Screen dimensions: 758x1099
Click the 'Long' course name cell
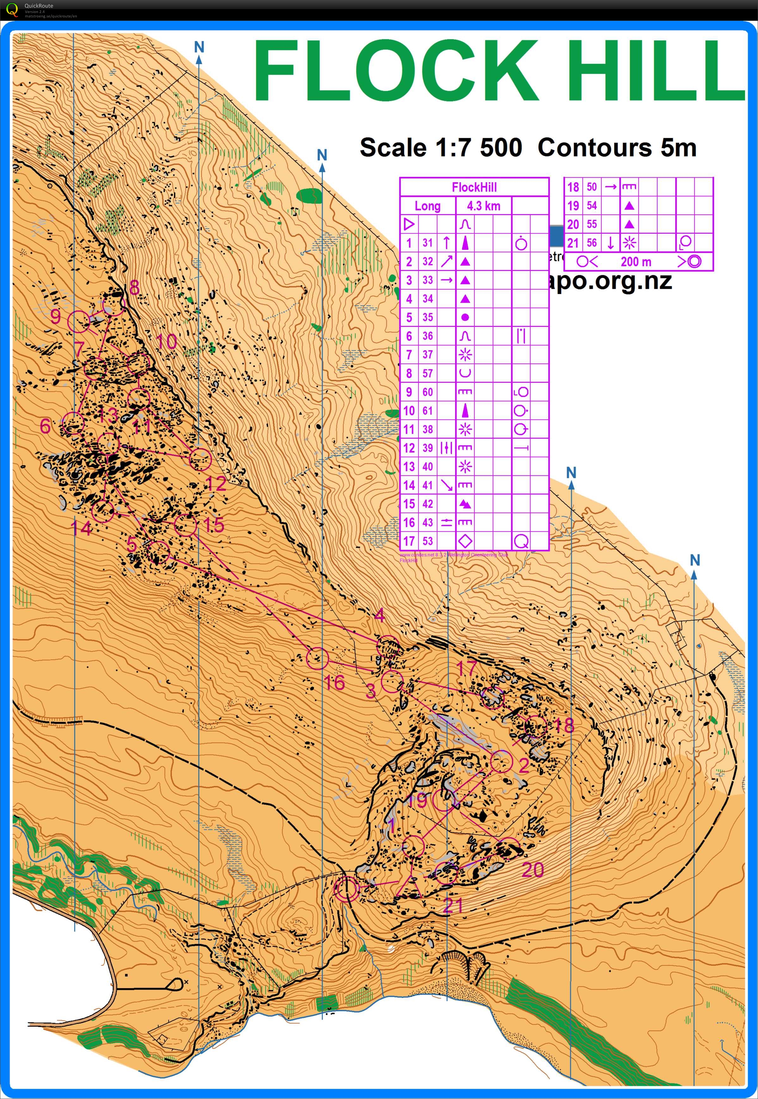pos(427,206)
